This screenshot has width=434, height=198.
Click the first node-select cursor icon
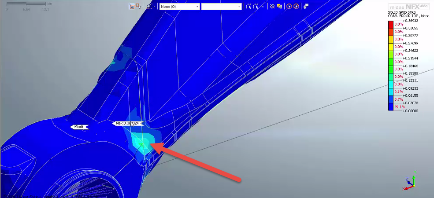(x=248, y=6)
